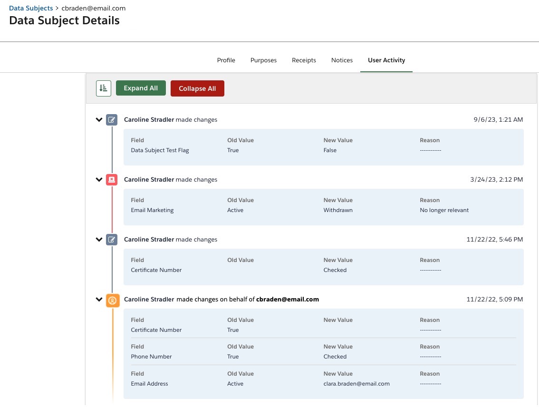The width and height of the screenshot is (539, 407).
Task: Switch to the Notices tab
Action: click(342, 60)
